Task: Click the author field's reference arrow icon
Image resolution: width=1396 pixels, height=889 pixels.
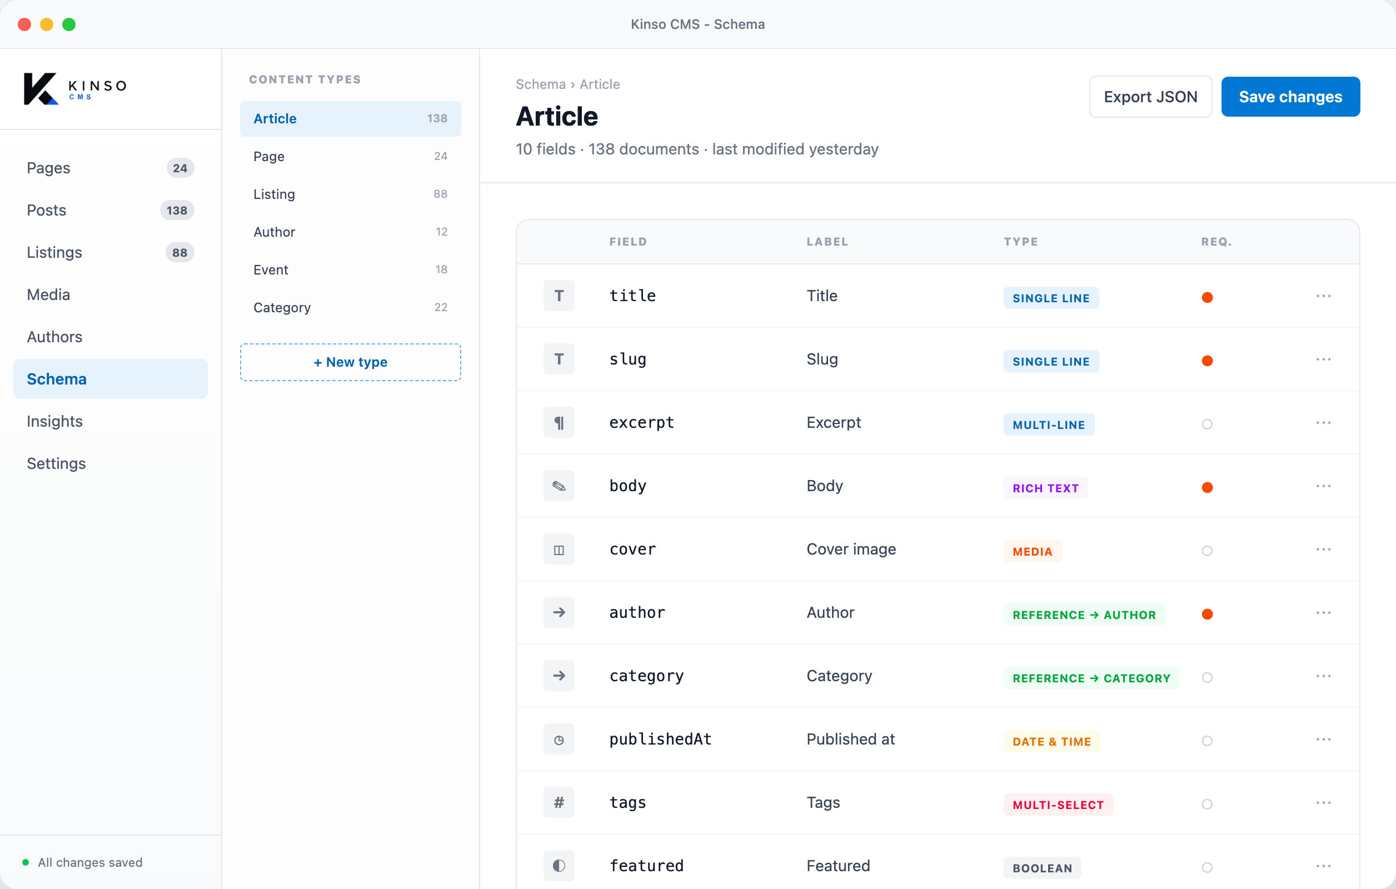Action: [x=559, y=612]
